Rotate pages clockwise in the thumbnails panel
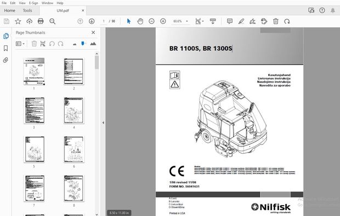 click(60, 44)
